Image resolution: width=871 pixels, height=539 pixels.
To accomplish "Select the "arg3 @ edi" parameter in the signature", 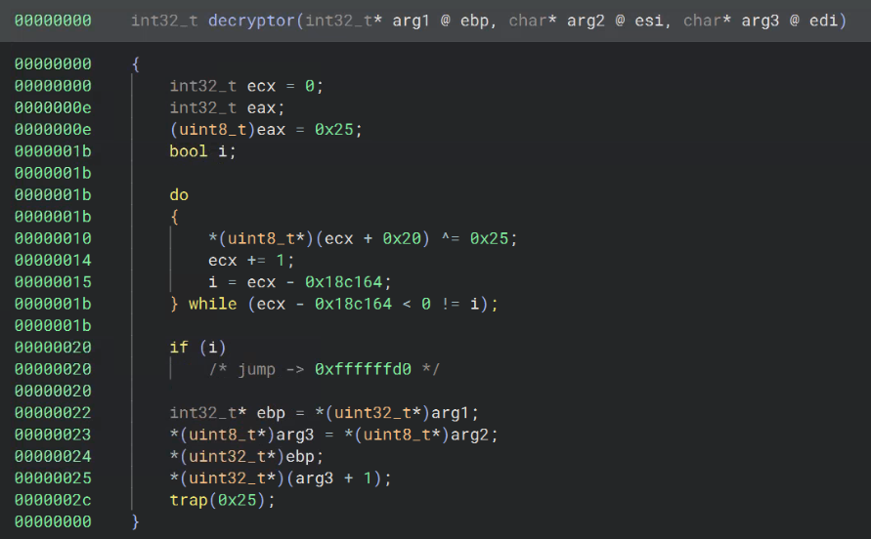I will tap(789, 21).
